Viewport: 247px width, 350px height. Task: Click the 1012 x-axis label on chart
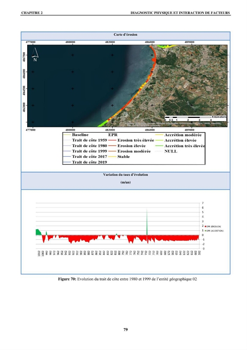[39, 253]
